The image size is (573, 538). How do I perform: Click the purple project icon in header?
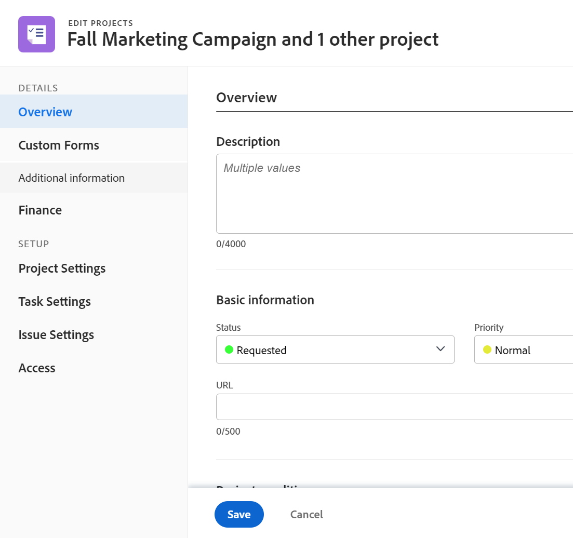point(36,34)
